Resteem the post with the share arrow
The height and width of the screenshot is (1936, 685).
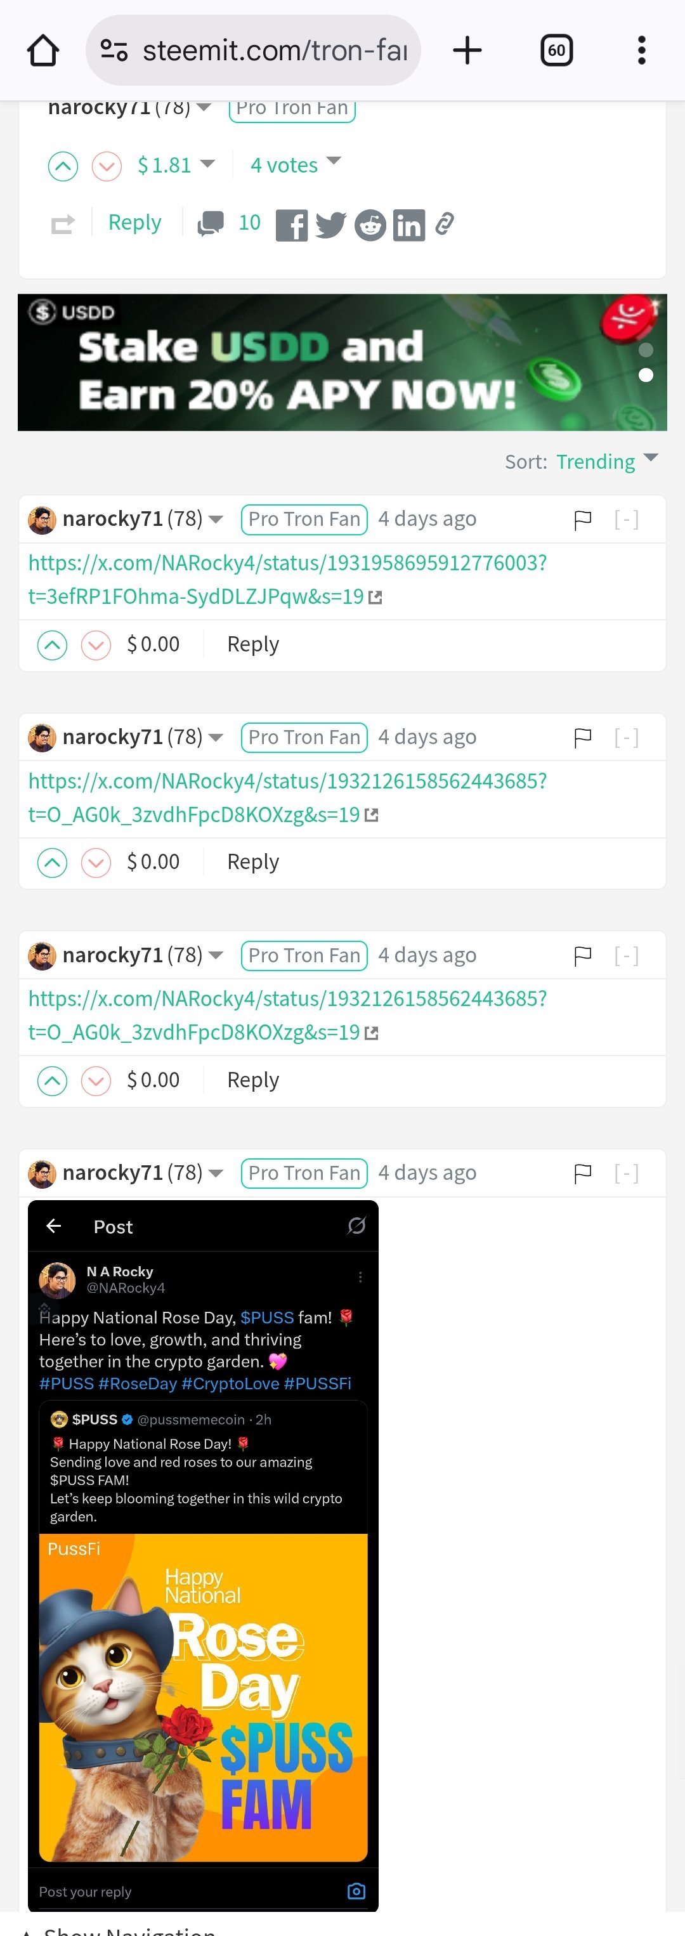(x=62, y=224)
